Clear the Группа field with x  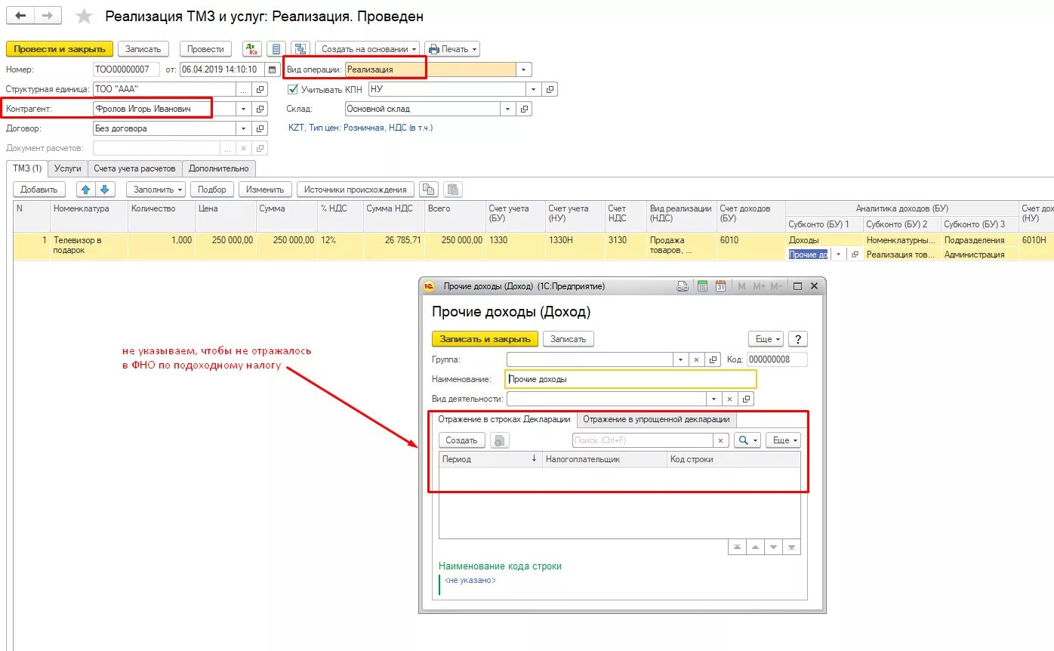tap(697, 359)
